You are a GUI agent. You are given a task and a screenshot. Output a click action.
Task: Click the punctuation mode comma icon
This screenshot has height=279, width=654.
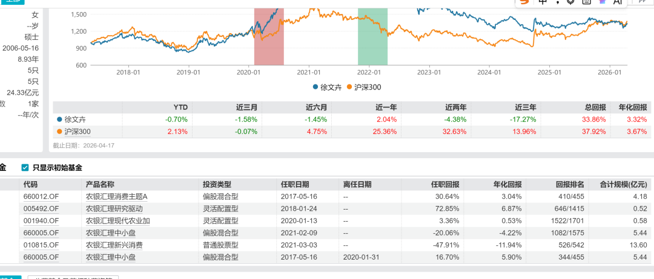pos(557,2)
